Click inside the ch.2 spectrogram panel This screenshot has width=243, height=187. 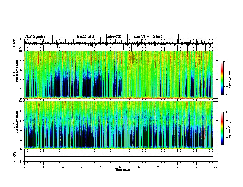pyautogui.click(x=118, y=125)
